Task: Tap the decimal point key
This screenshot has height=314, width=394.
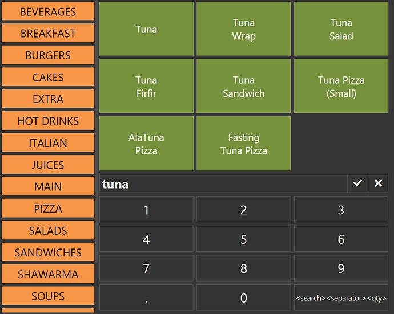Action: pyautogui.click(x=146, y=297)
